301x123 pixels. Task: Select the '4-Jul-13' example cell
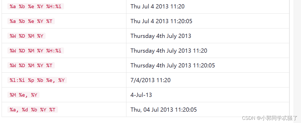point(141,95)
